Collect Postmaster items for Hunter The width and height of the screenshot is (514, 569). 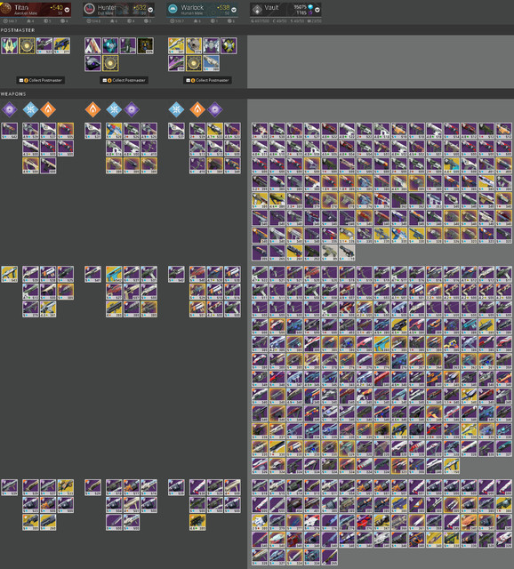tap(124, 80)
